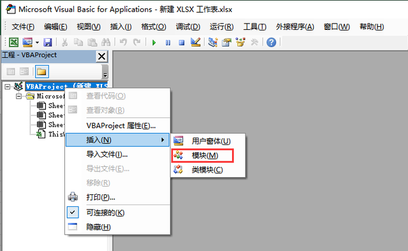
Task: Select the VBAProject root item in tree
Action: (x=66, y=87)
